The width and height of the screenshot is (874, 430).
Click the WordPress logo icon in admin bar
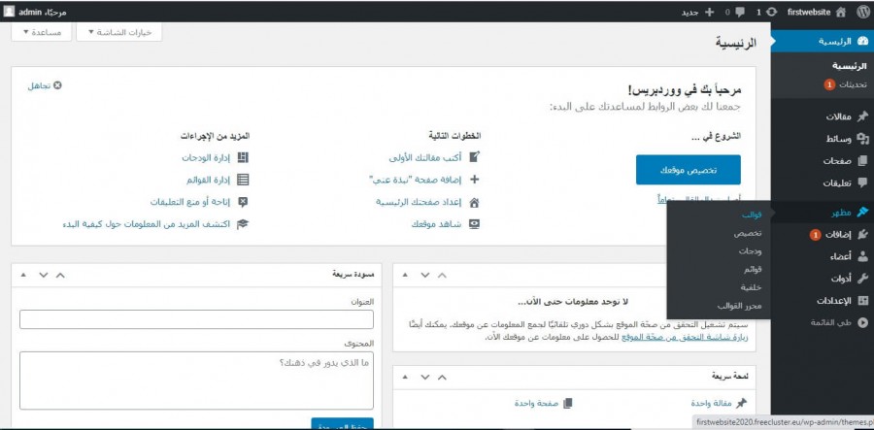(862, 12)
